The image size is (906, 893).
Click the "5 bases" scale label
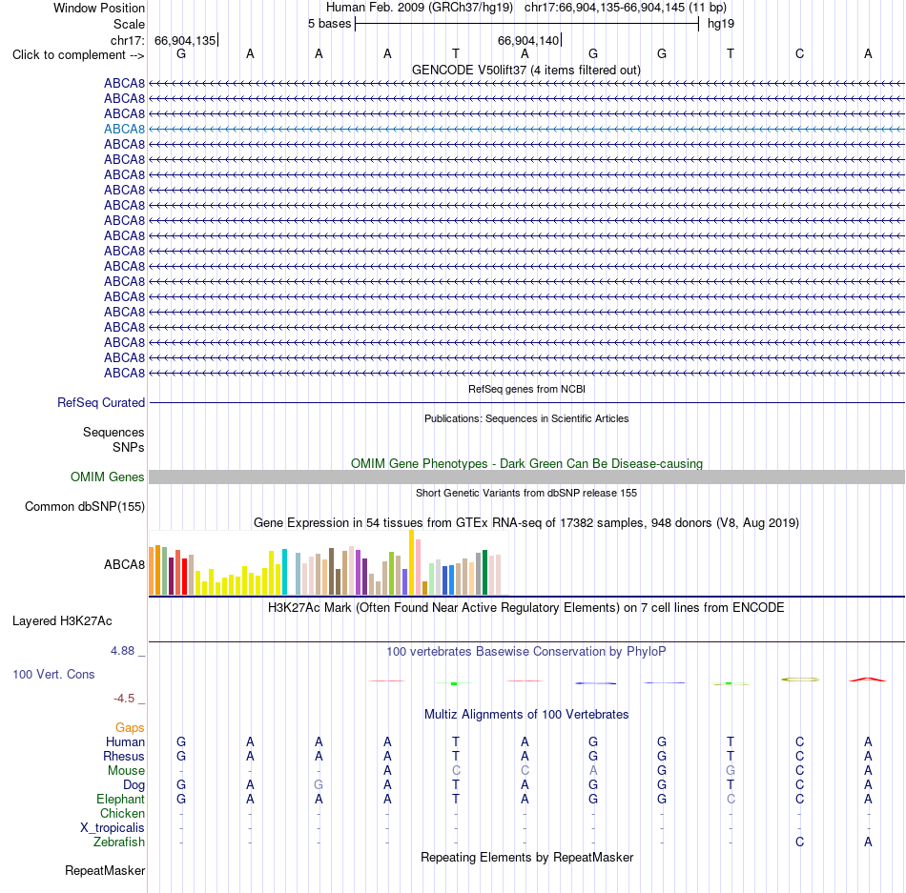[x=329, y=24]
